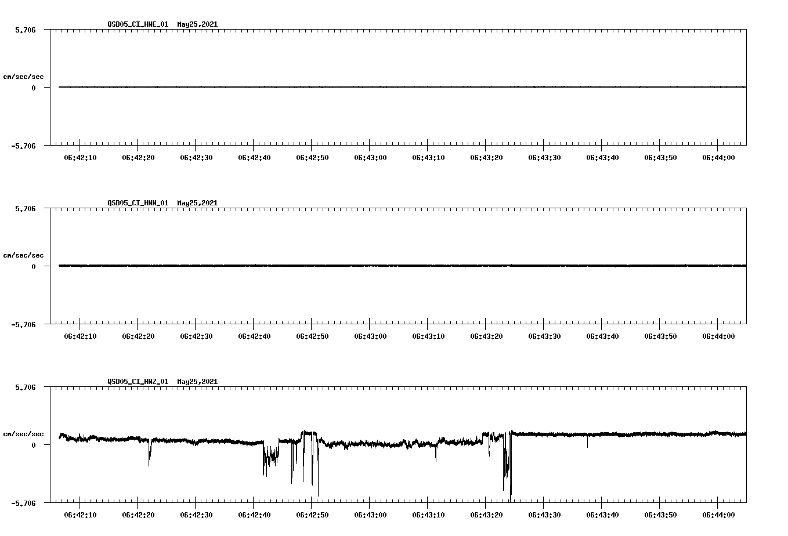The width and height of the screenshot is (788, 536).
Task: Click the cm/sec/sec axis label on top plot
Action: tap(23, 76)
